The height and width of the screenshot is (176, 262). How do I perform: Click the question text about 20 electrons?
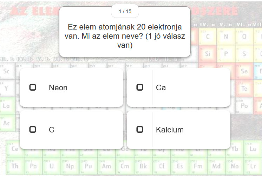pyautogui.click(x=125, y=36)
